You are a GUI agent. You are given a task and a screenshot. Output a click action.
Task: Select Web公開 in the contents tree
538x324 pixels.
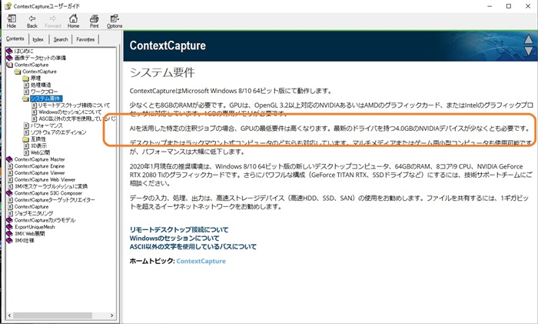point(40,152)
